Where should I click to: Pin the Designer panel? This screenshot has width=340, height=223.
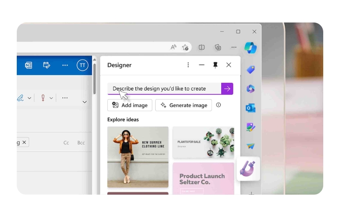[215, 65]
